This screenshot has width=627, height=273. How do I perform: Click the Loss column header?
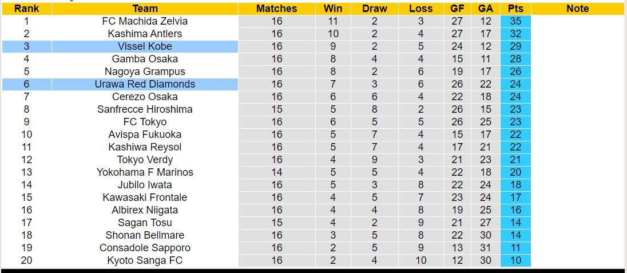(x=421, y=9)
